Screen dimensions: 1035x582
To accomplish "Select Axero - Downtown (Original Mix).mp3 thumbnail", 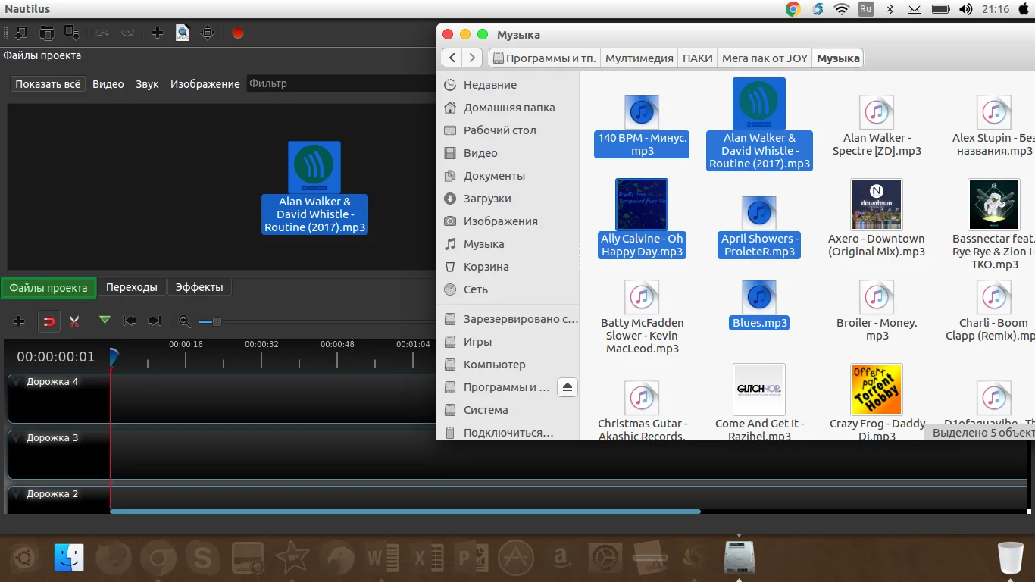I will coord(877,205).
